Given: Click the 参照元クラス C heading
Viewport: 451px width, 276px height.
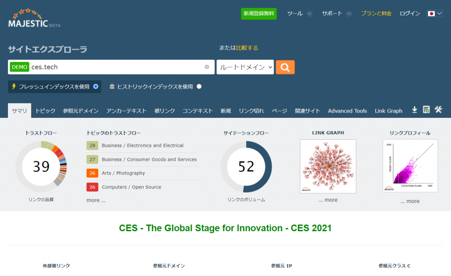Looking at the screenshot, I should 395,265.
